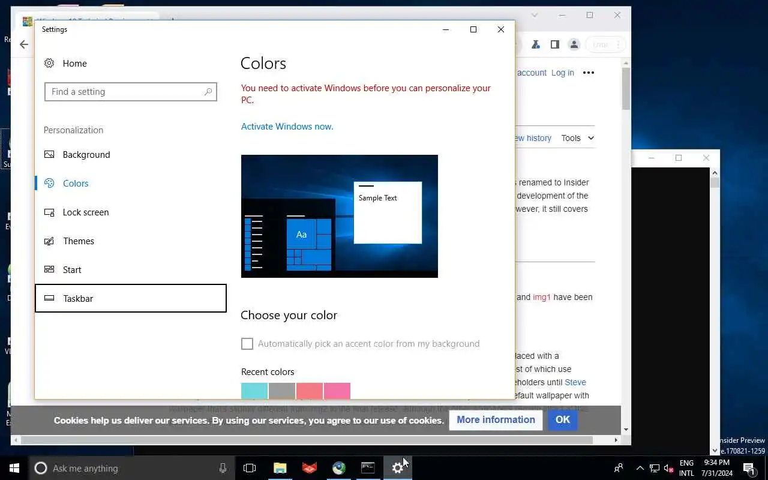Viewport: 768px width, 480px height.
Task: Open the Action Center notification icon
Action: (749, 468)
